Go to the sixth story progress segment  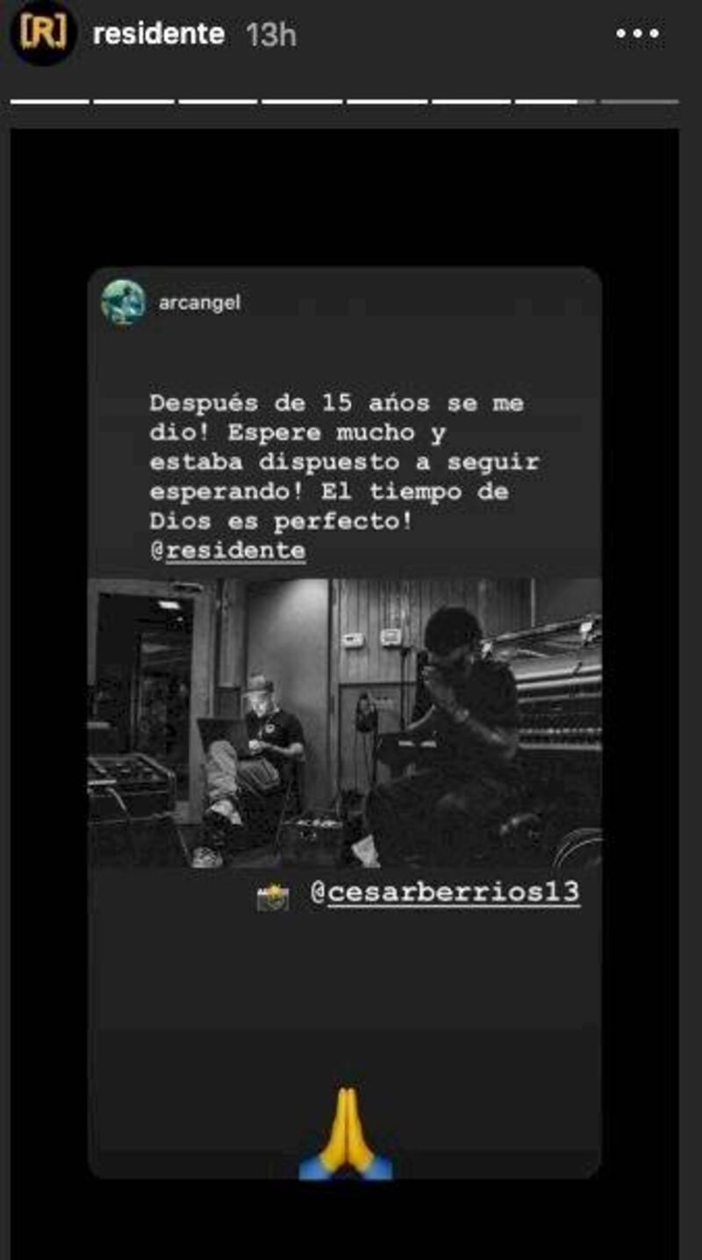point(471,102)
